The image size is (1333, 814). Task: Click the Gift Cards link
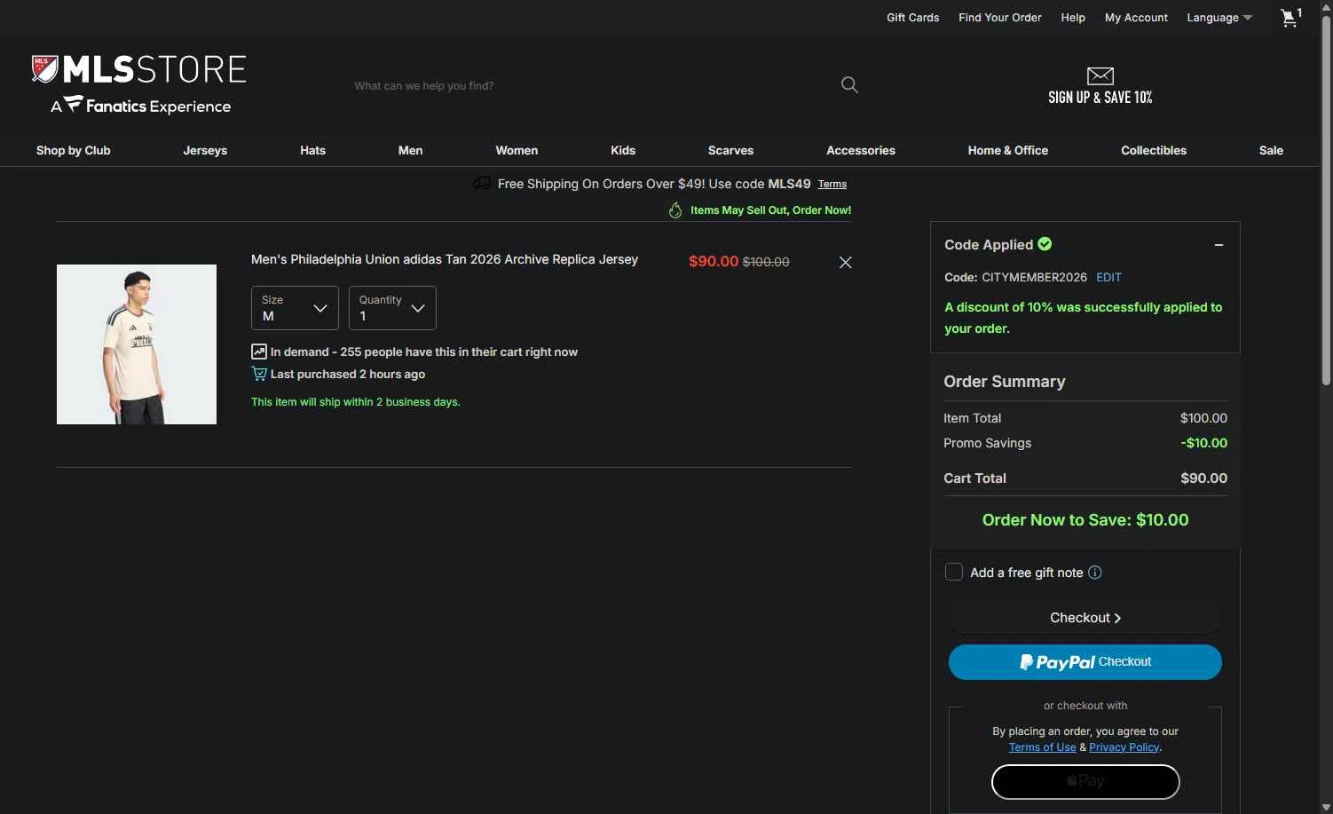point(912,18)
